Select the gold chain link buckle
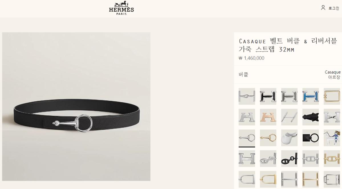The width and height of the screenshot is (342, 189). (332, 159)
